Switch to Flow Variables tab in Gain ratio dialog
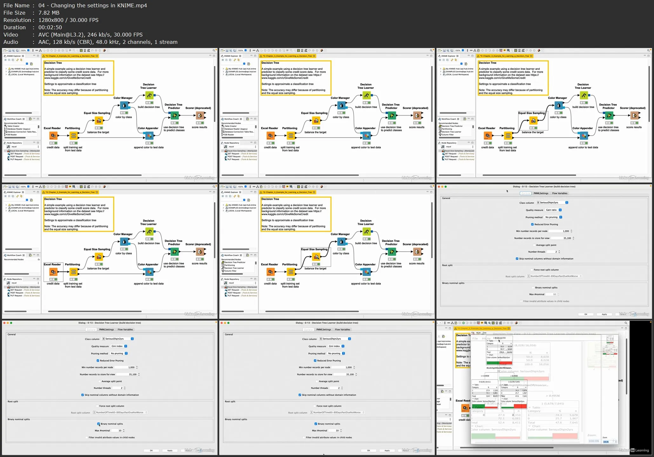 pyautogui.click(x=560, y=193)
